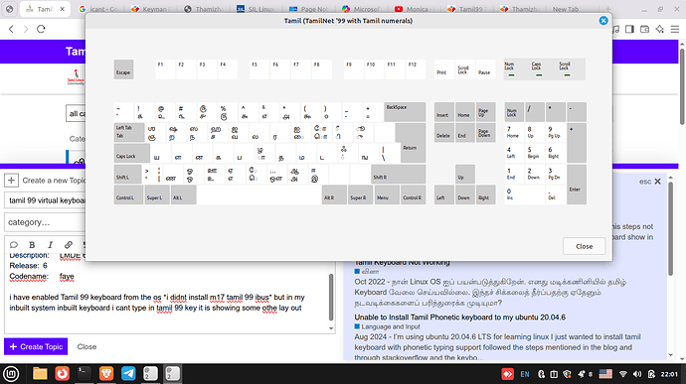Close the keyboard layout dialog with Close button
This screenshot has height=384, width=686.
coord(584,246)
